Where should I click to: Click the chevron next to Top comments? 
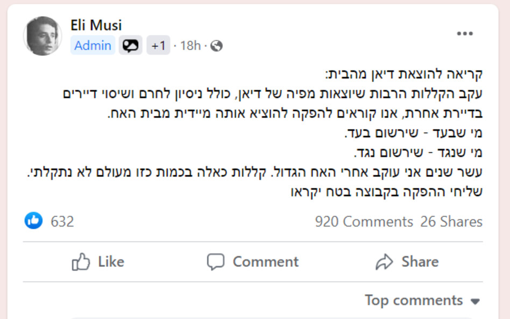(476, 301)
